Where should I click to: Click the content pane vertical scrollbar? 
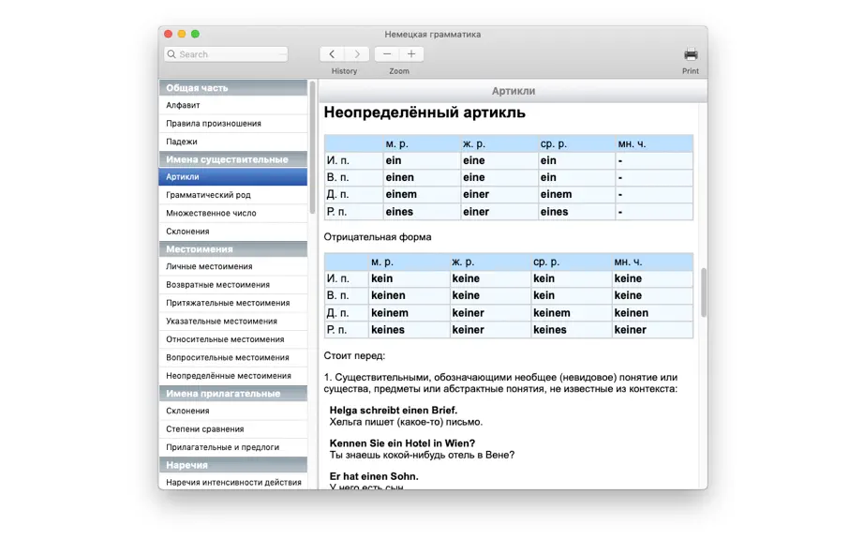[x=704, y=292]
